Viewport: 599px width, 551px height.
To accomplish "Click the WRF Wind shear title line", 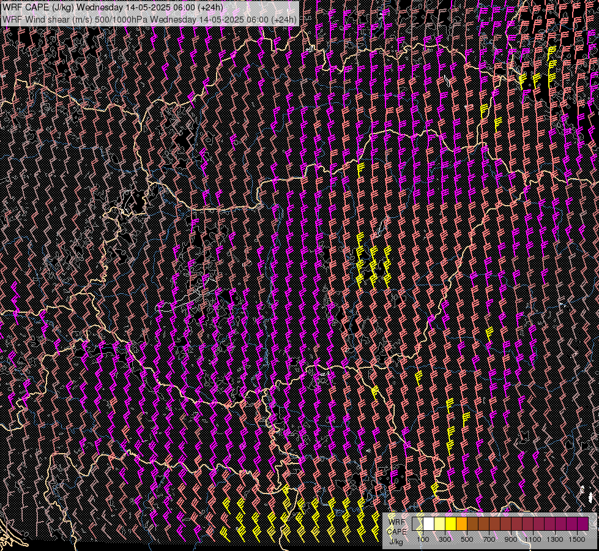I will pyautogui.click(x=149, y=20).
